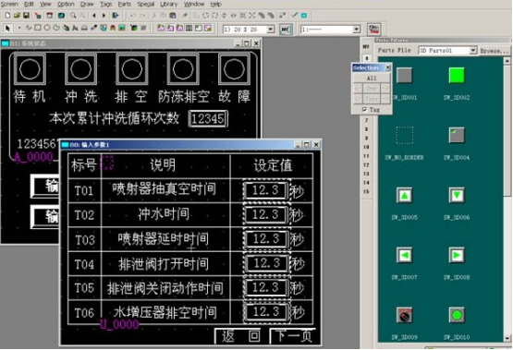
Task: Open the Library menu
Action: pos(169,4)
